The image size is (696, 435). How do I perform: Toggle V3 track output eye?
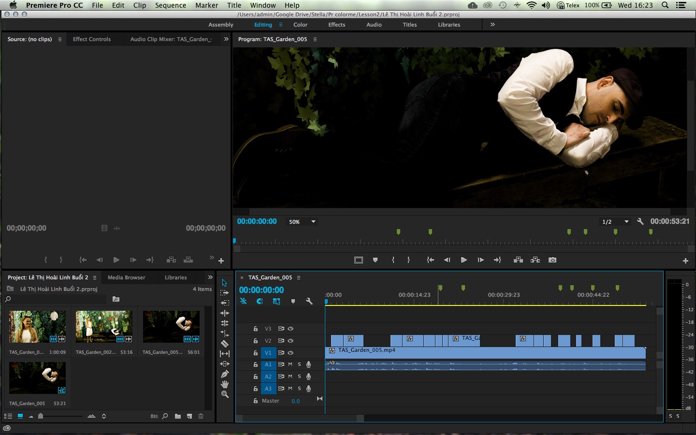290,329
